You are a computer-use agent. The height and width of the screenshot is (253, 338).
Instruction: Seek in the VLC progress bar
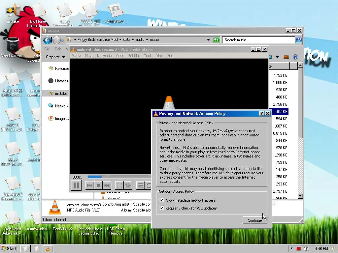coord(119,177)
